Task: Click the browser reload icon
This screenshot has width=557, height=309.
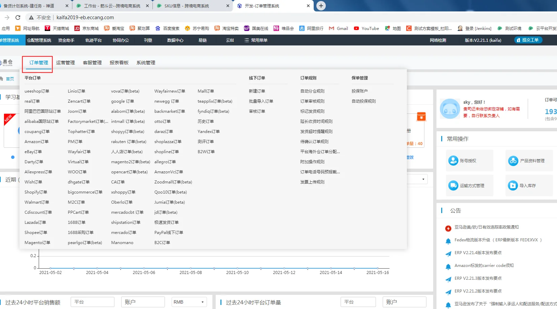Action: coord(18,18)
